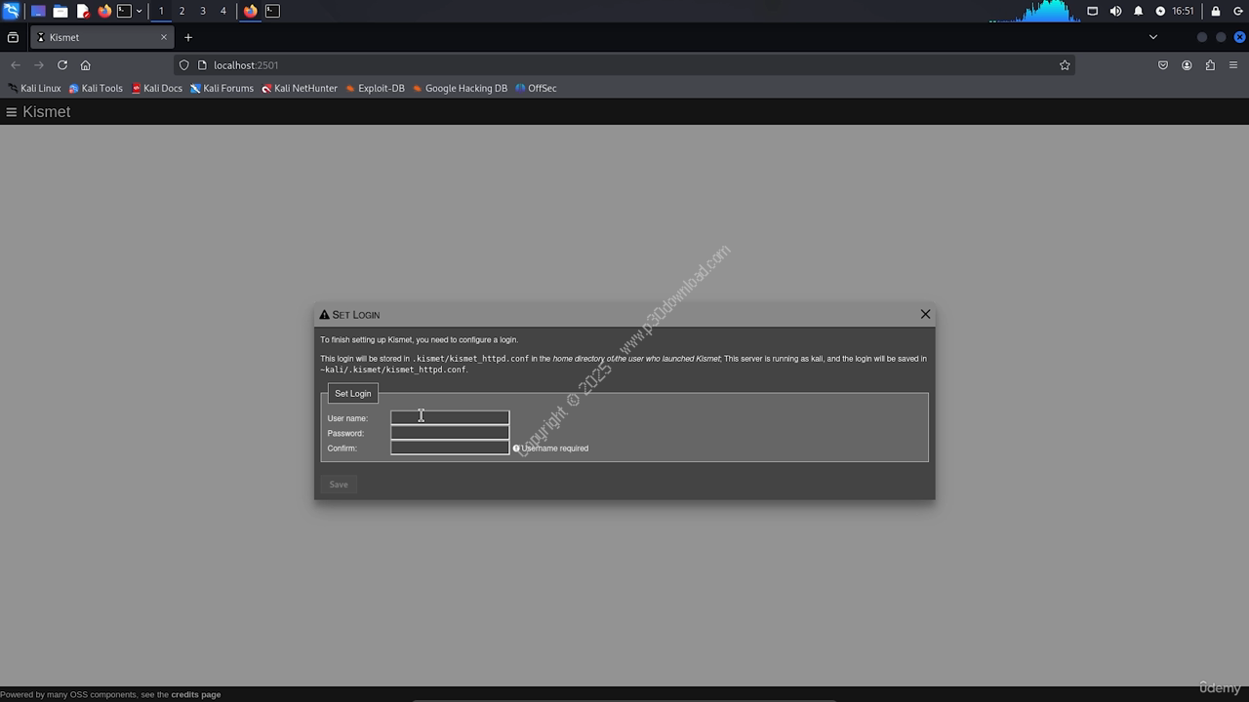Open the Google Hacking DB bookmark
Image resolution: width=1249 pixels, height=702 pixels.
pos(460,88)
